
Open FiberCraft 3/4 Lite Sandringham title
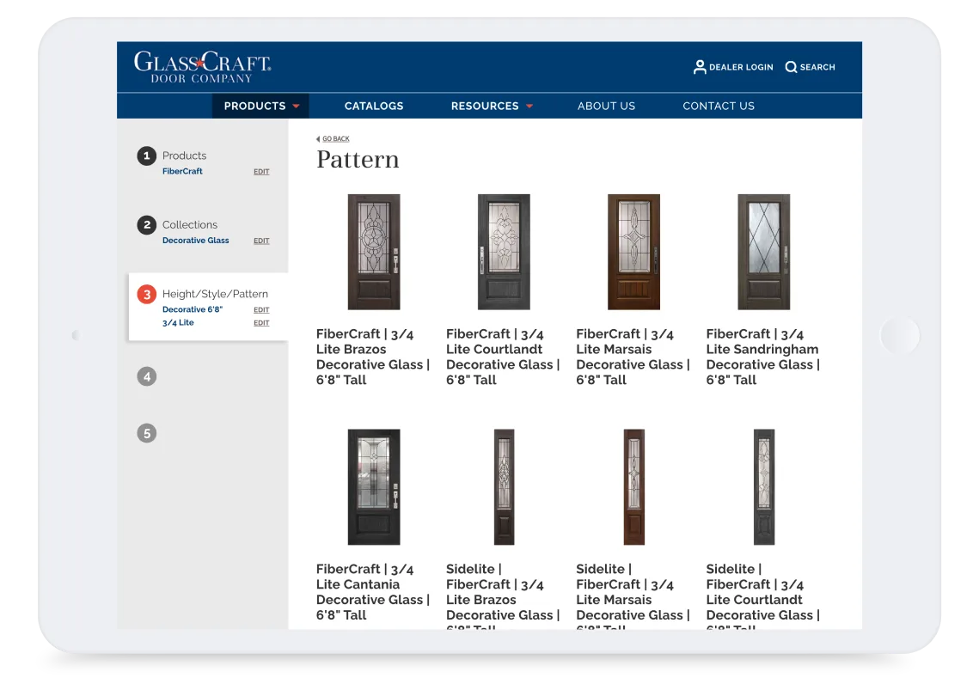pyautogui.click(x=763, y=357)
